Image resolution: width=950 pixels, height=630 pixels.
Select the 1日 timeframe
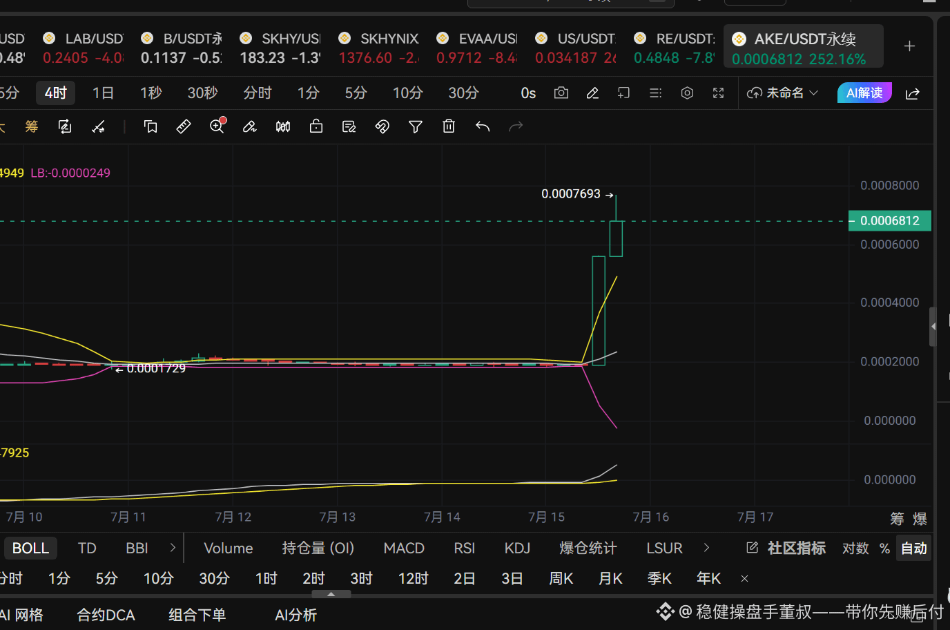pyautogui.click(x=103, y=93)
